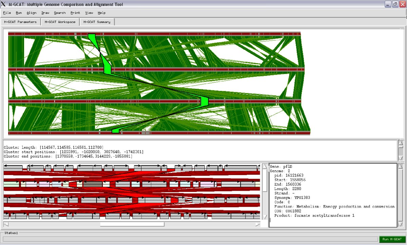Click the highlighted green cluster on third genome
Viewport: 407px width, 245px height.
[x=205, y=101]
